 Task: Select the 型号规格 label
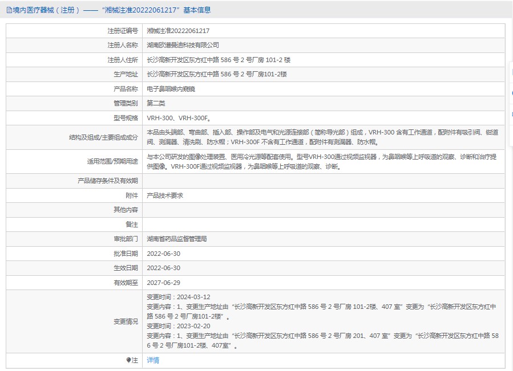[x=126, y=118]
